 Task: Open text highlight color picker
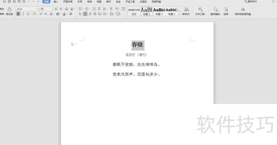pos(57,14)
